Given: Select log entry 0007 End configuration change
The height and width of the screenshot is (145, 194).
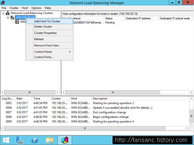Looking at the screenshot, I should (x=95, y=112).
